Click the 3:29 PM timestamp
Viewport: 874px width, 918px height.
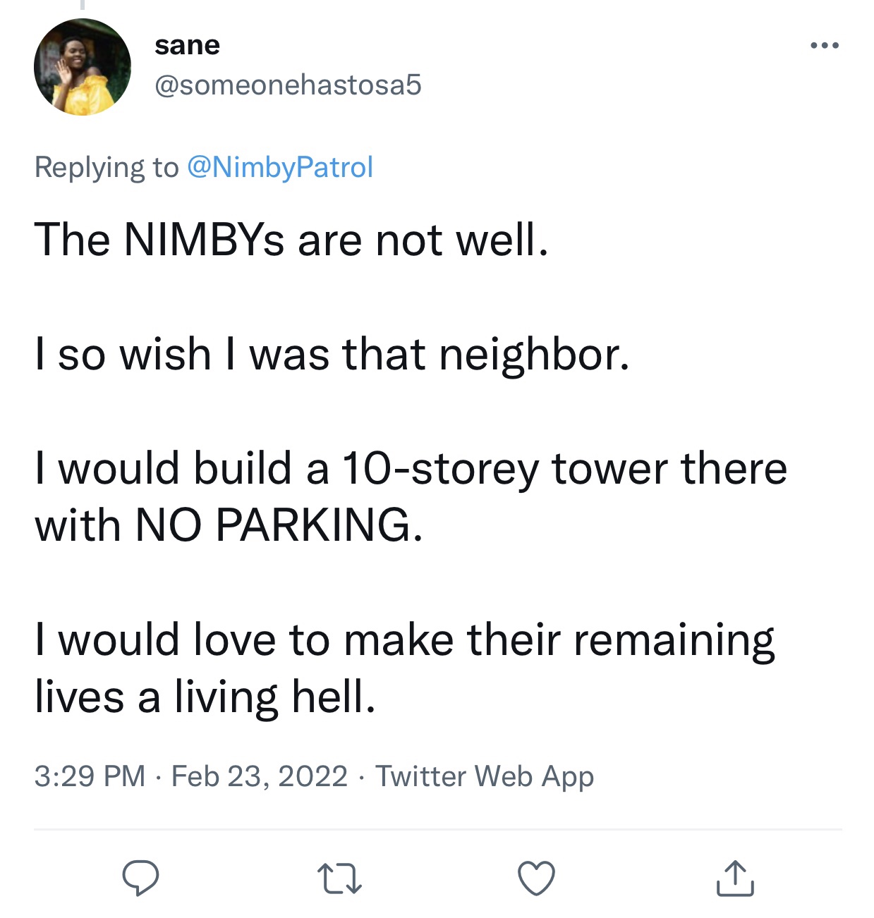tap(90, 776)
